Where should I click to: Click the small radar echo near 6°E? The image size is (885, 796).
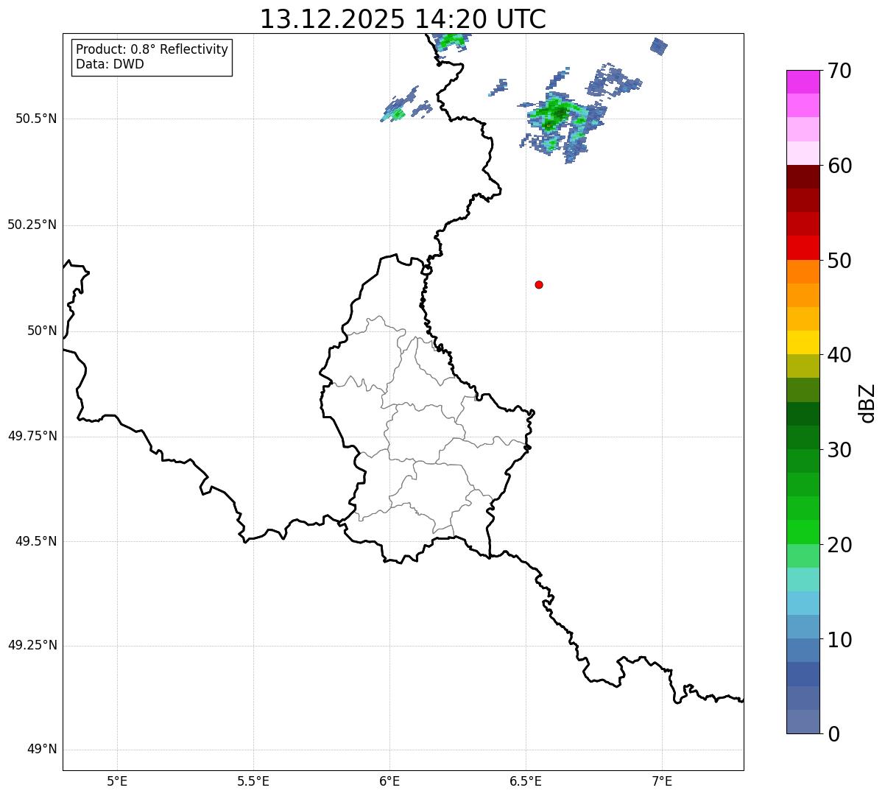click(397, 112)
